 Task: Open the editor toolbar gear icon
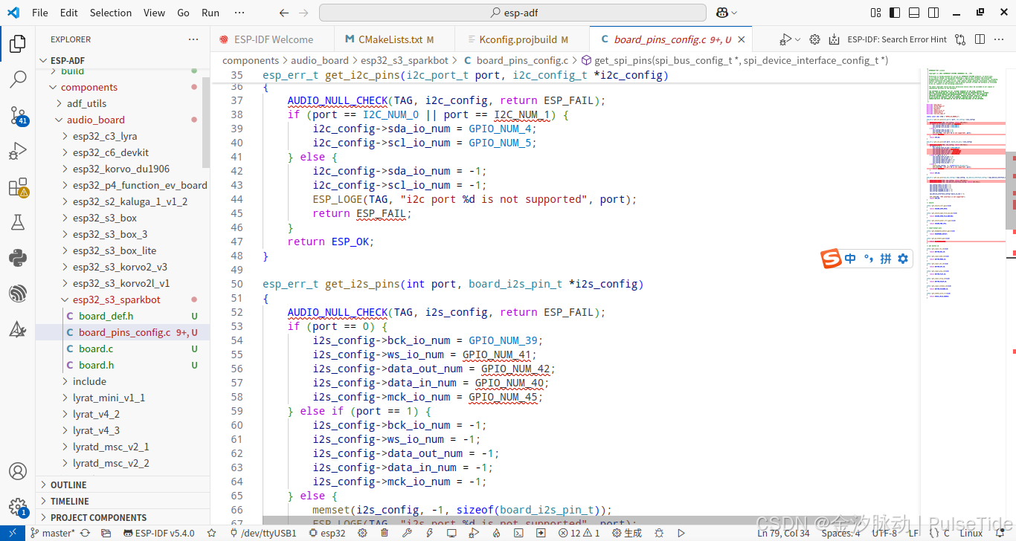[x=814, y=39]
